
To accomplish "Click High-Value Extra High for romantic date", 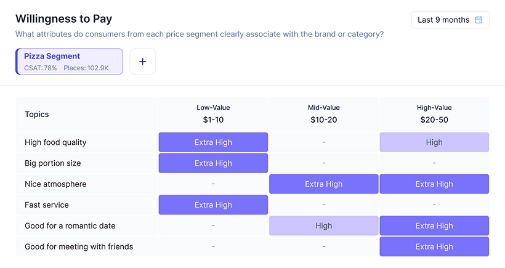I will point(434,226).
